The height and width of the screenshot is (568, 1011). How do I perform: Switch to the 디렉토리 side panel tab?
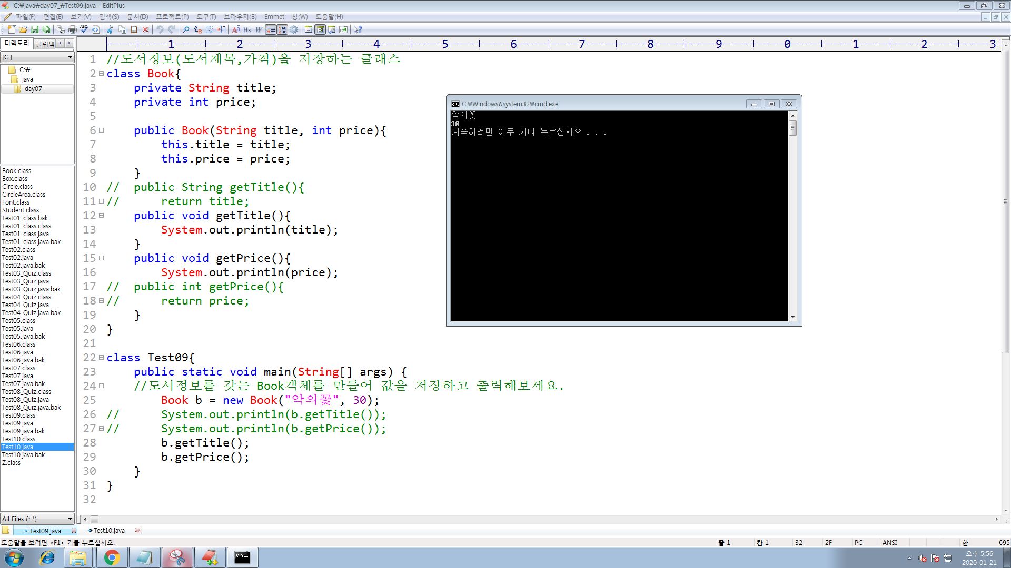[x=17, y=43]
